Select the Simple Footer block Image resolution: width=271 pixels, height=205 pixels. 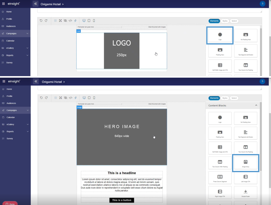246,192
